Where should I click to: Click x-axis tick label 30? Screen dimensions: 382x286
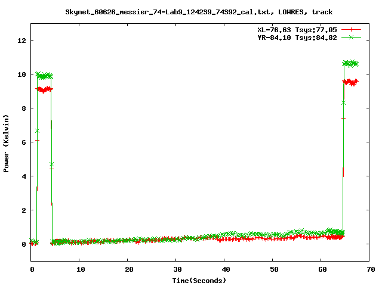177,269
